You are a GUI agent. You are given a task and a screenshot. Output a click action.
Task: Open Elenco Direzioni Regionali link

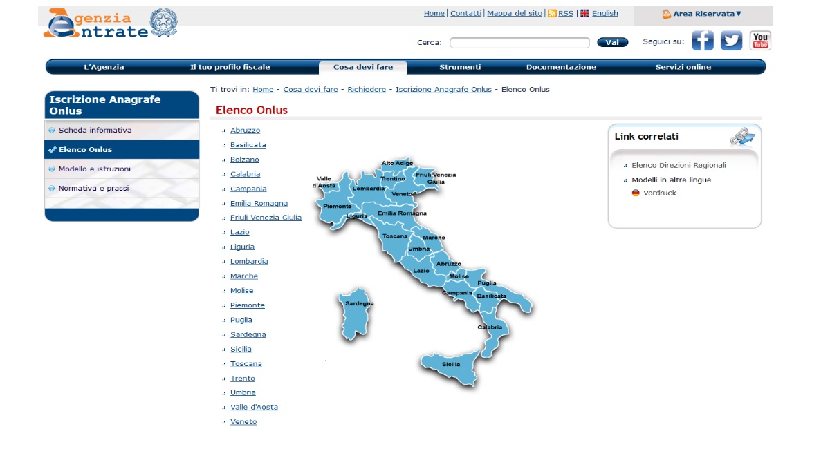[x=679, y=165]
